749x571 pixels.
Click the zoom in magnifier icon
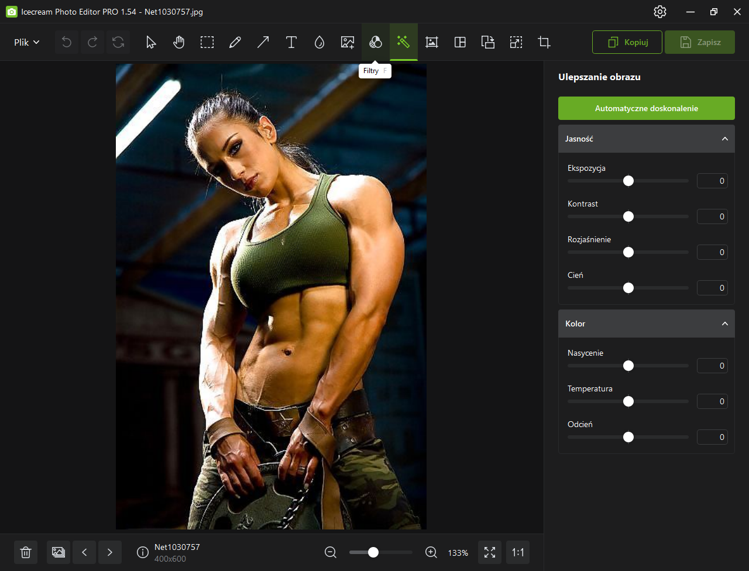(431, 552)
